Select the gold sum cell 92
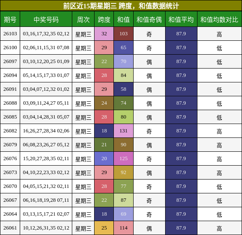 point(124,172)
